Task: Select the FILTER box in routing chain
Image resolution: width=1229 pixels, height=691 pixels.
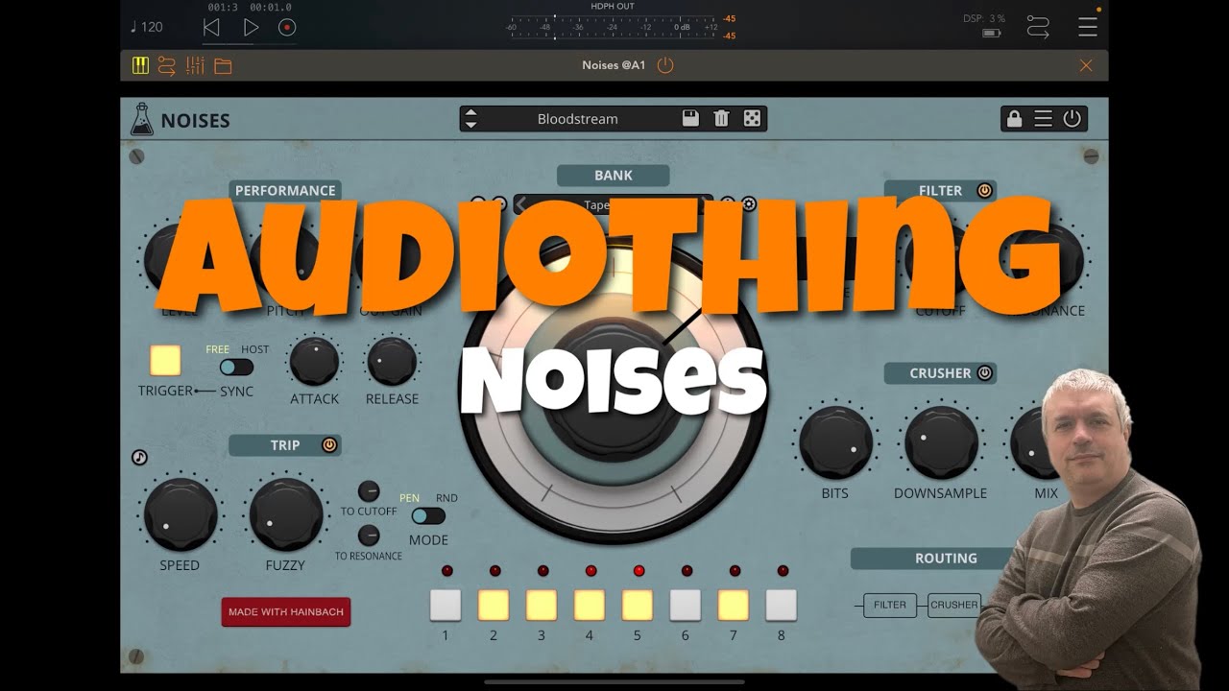Action: [x=890, y=606]
